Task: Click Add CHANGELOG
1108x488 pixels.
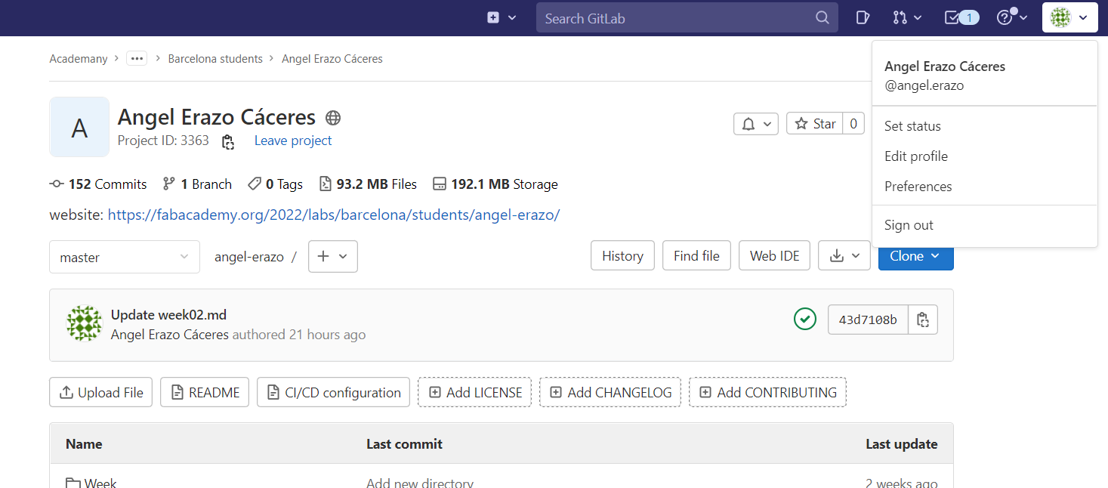Action: pyautogui.click(x=610, y=392)
